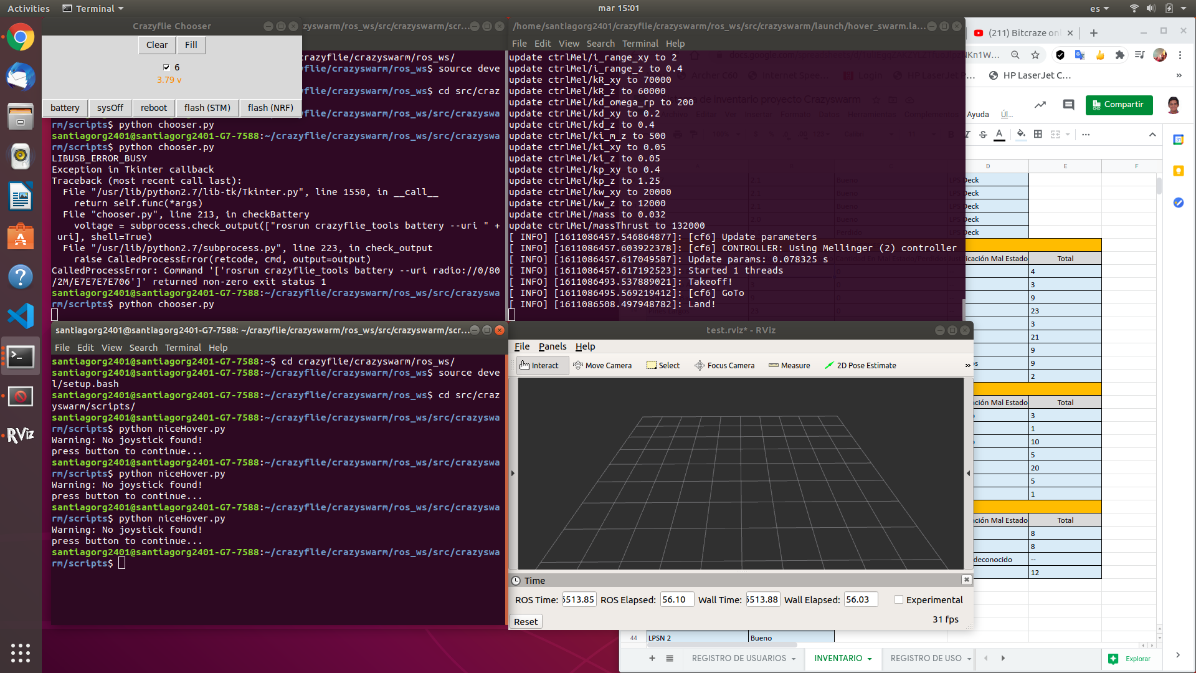Click the ROS Elapsed time field
The height and width of the screenshot is (673, 1196).
(676, 599)
